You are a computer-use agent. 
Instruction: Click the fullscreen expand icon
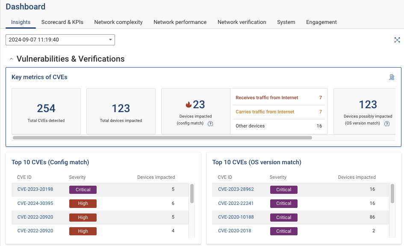point(397,40)
